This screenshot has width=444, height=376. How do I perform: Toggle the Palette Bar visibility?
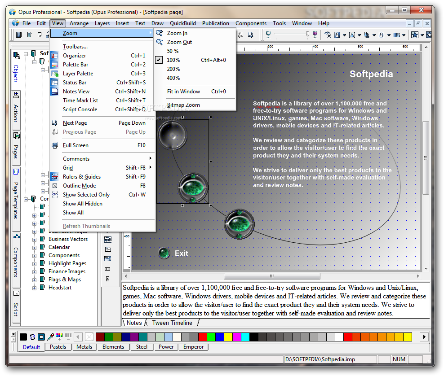[x=102, y=65]
